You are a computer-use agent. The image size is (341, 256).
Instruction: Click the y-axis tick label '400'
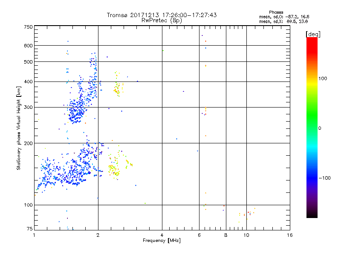click(28, 81)
